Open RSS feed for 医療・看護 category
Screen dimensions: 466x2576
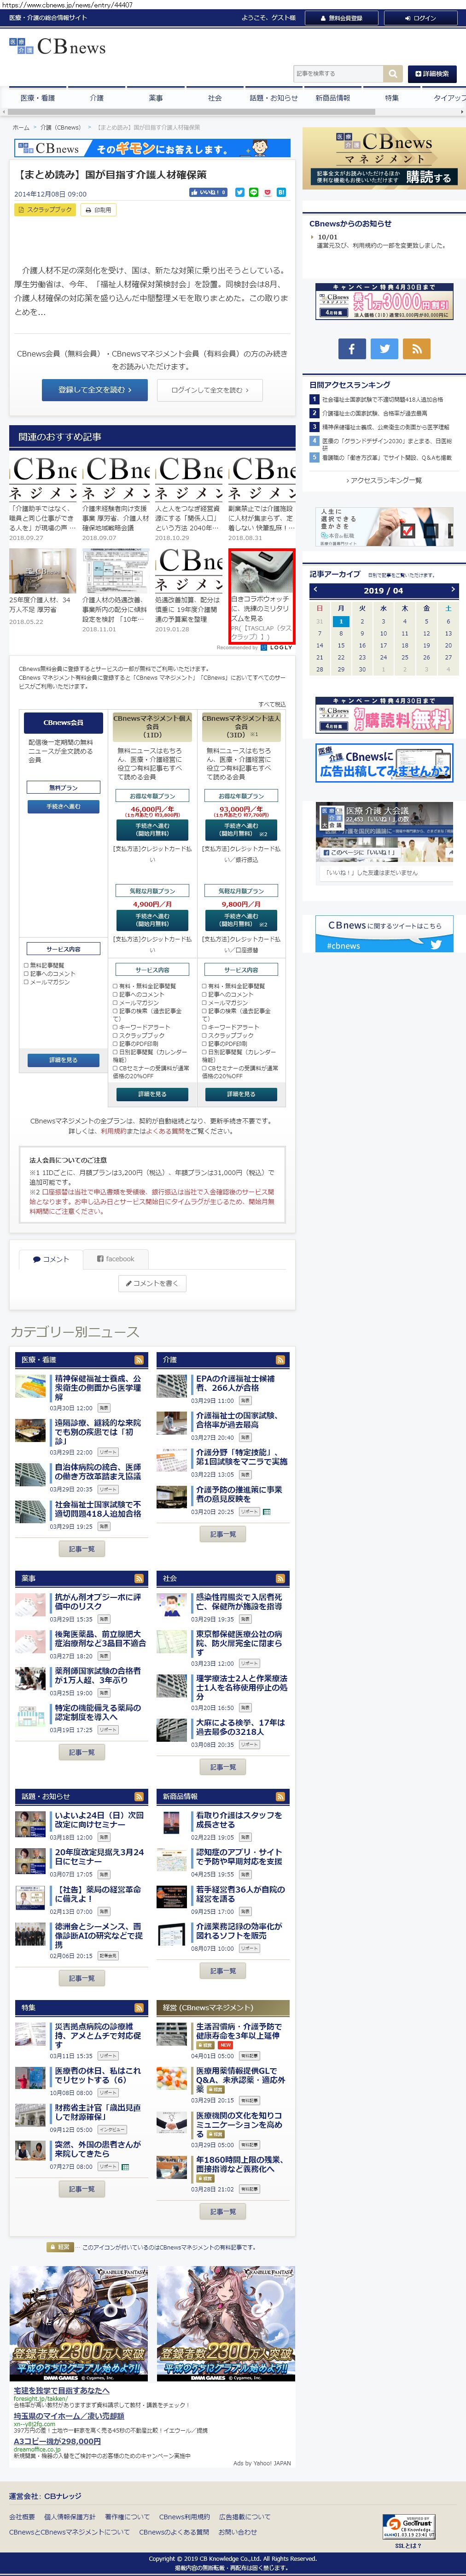[x=139, y=1359]
